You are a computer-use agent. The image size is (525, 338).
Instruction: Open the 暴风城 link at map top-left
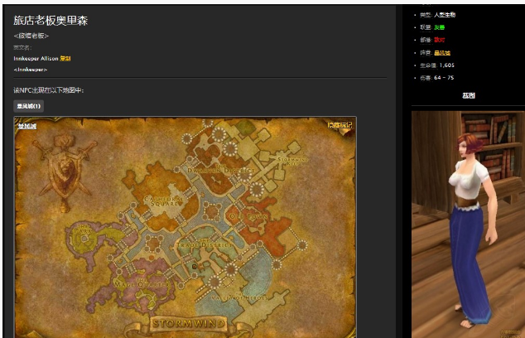click(x=27, y=126)
